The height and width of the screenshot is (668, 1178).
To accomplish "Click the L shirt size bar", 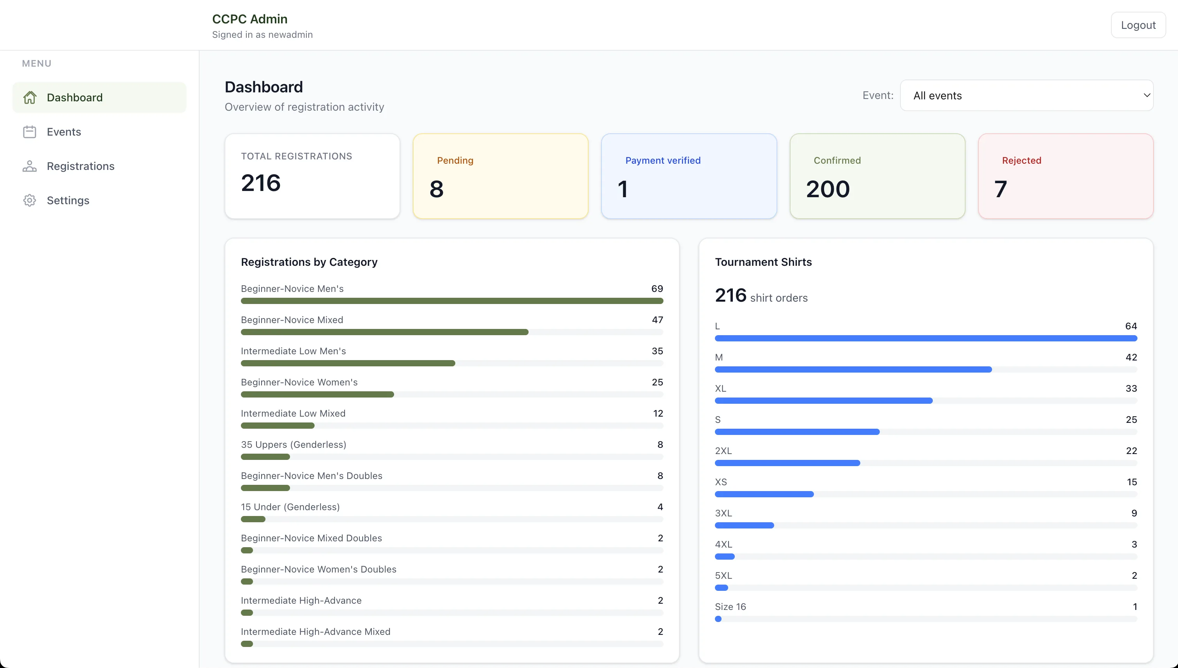I will 926,339.
